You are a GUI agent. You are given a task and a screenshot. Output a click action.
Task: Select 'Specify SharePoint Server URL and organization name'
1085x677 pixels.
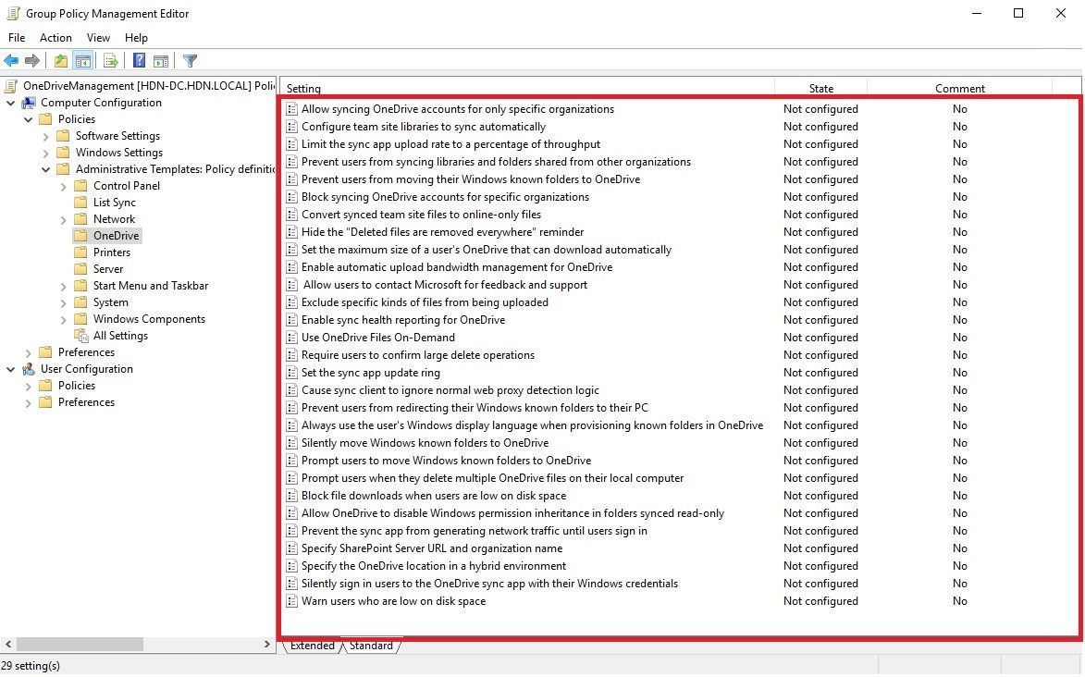[x=432, y=548]
